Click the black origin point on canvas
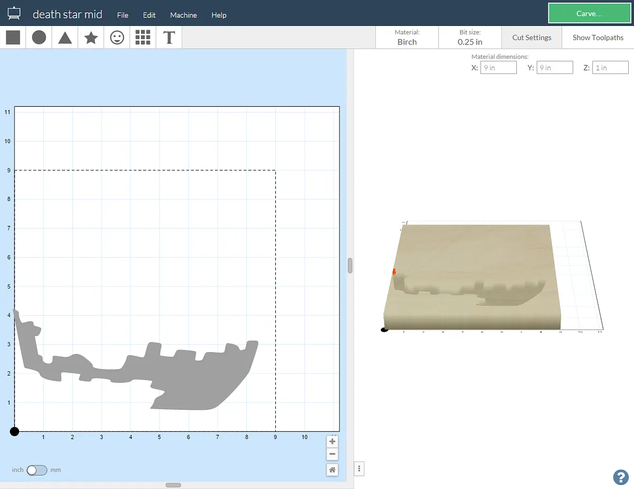This screenshot has width=634, height=489. pos(14,431)
